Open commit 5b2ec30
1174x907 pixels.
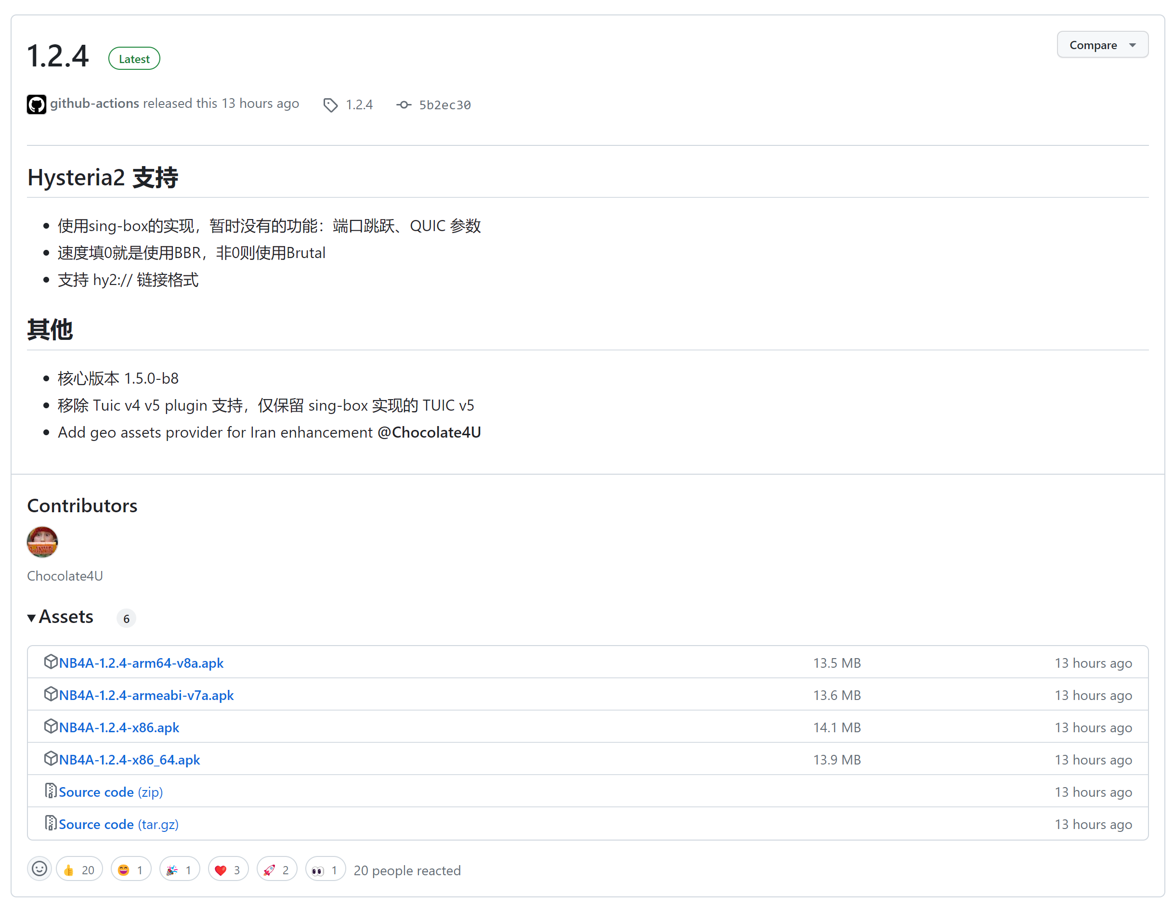[x=445, y=105]
